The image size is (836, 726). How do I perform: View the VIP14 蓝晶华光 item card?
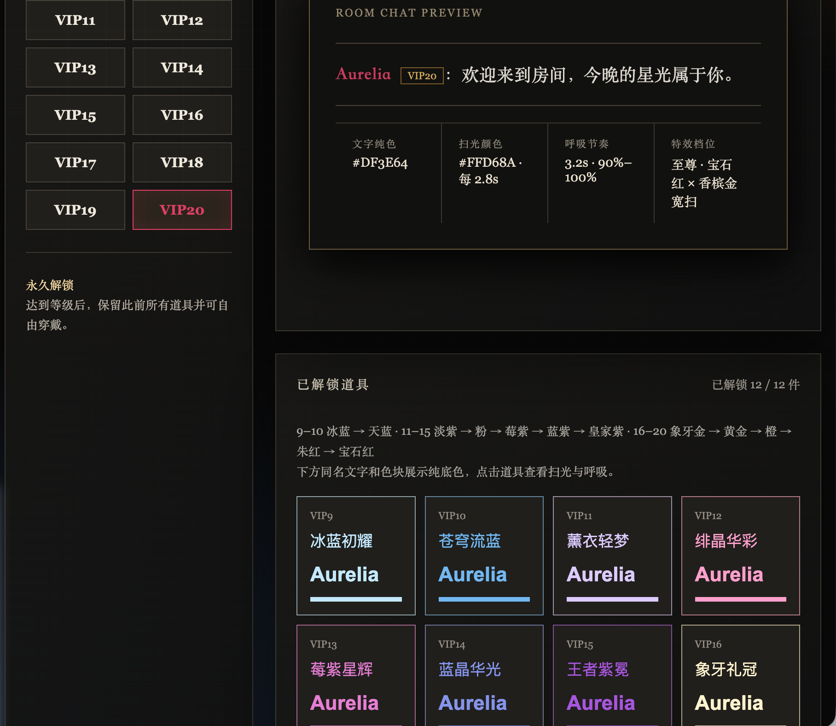click(484, 675)
